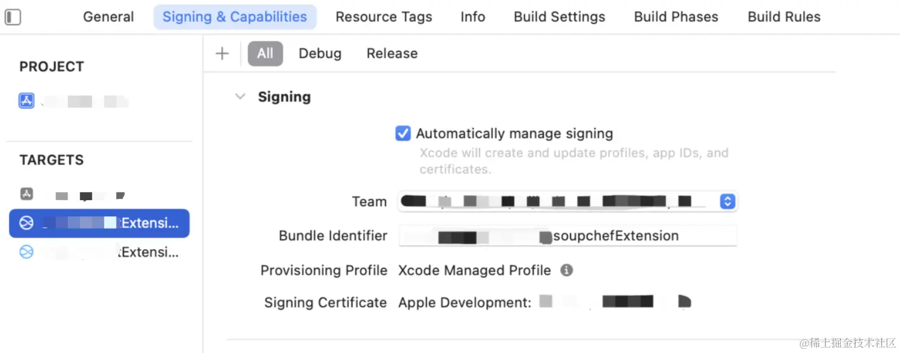Uncheck Automatically manage signing

pos(403,134)
